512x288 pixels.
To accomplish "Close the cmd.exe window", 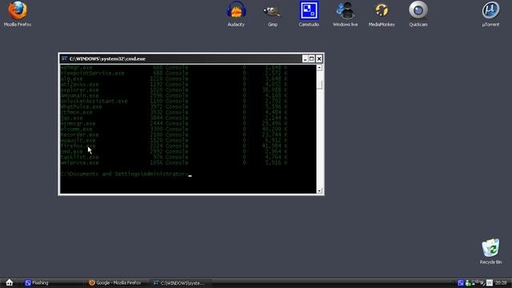I will pyautogui.click(x=319, y=58).
